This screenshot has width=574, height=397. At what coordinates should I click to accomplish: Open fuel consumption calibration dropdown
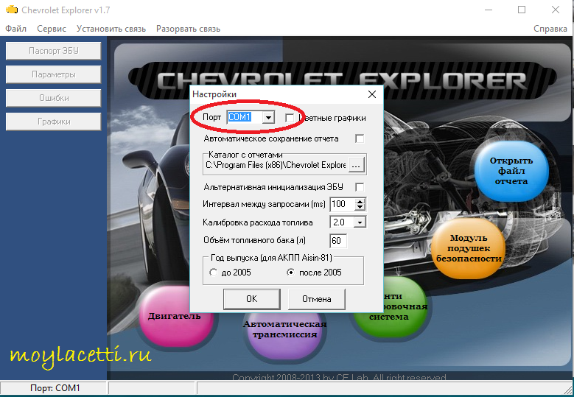pyautogui.click(x=360, y=222)
